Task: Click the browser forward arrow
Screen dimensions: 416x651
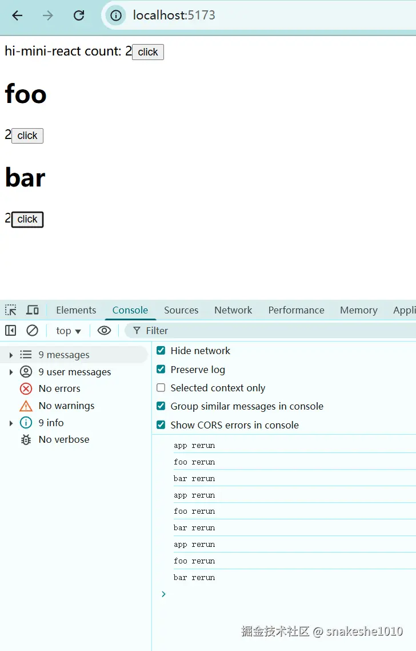Action: pos(48,16)
